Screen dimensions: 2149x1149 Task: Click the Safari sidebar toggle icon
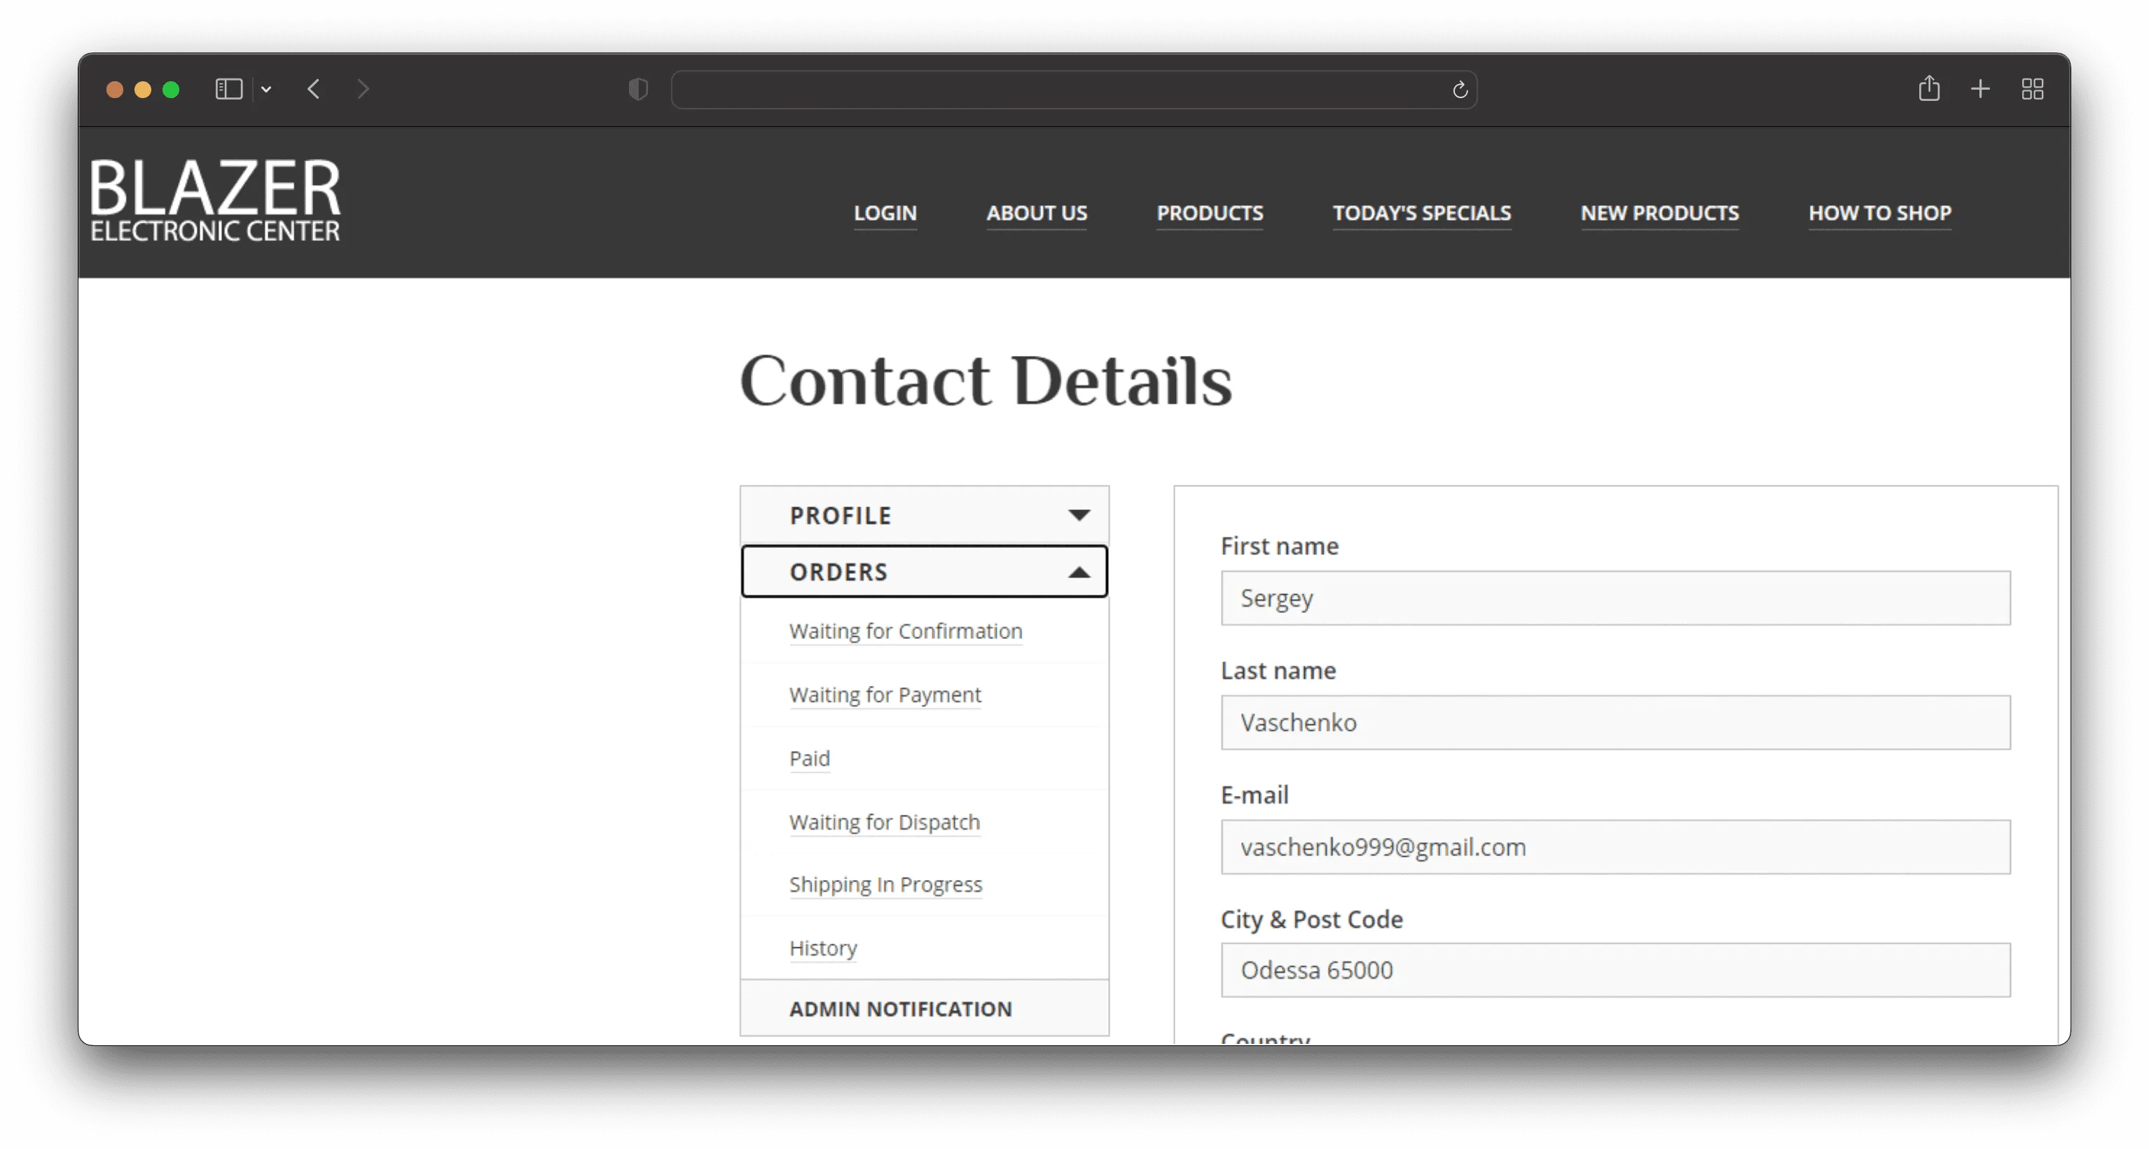[x=228, y=89]
